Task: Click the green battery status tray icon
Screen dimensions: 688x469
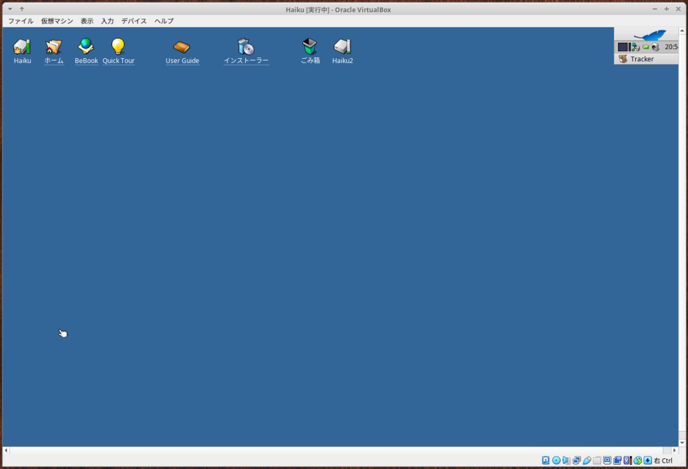Action: click(x=646, y=47)
